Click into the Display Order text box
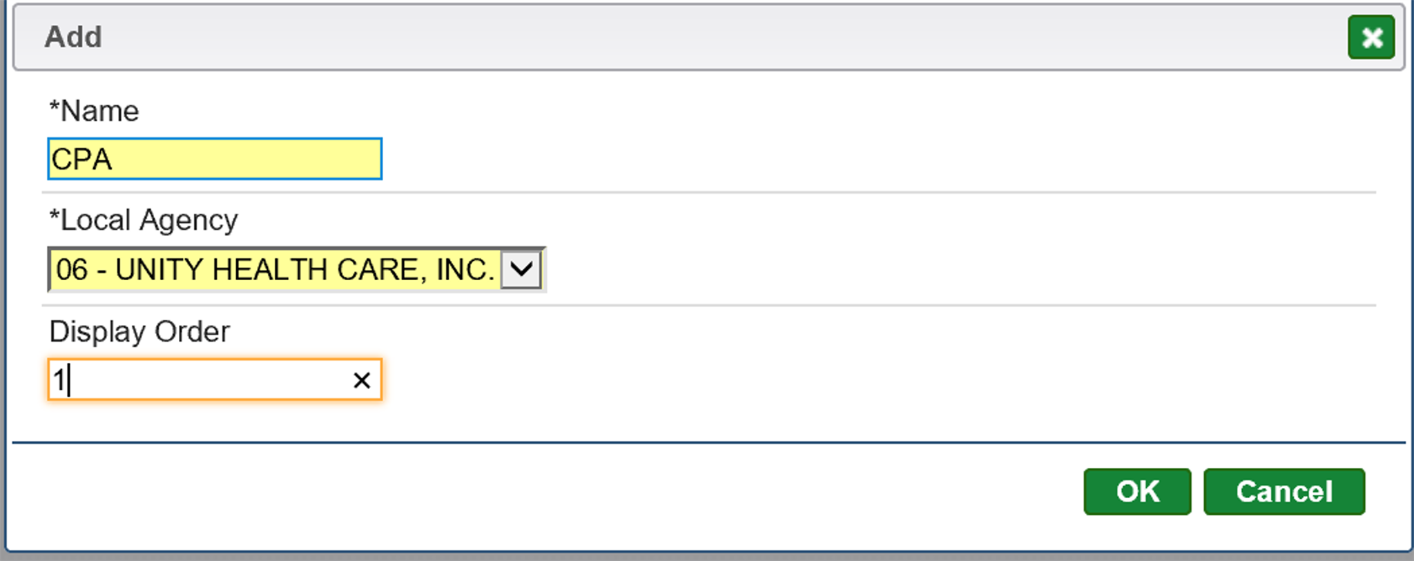 click(200, 380)
